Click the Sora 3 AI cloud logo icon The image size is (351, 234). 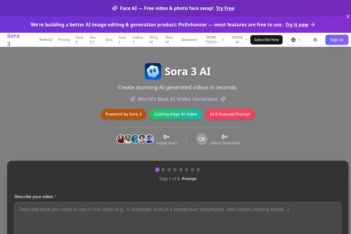click(153, 71)
